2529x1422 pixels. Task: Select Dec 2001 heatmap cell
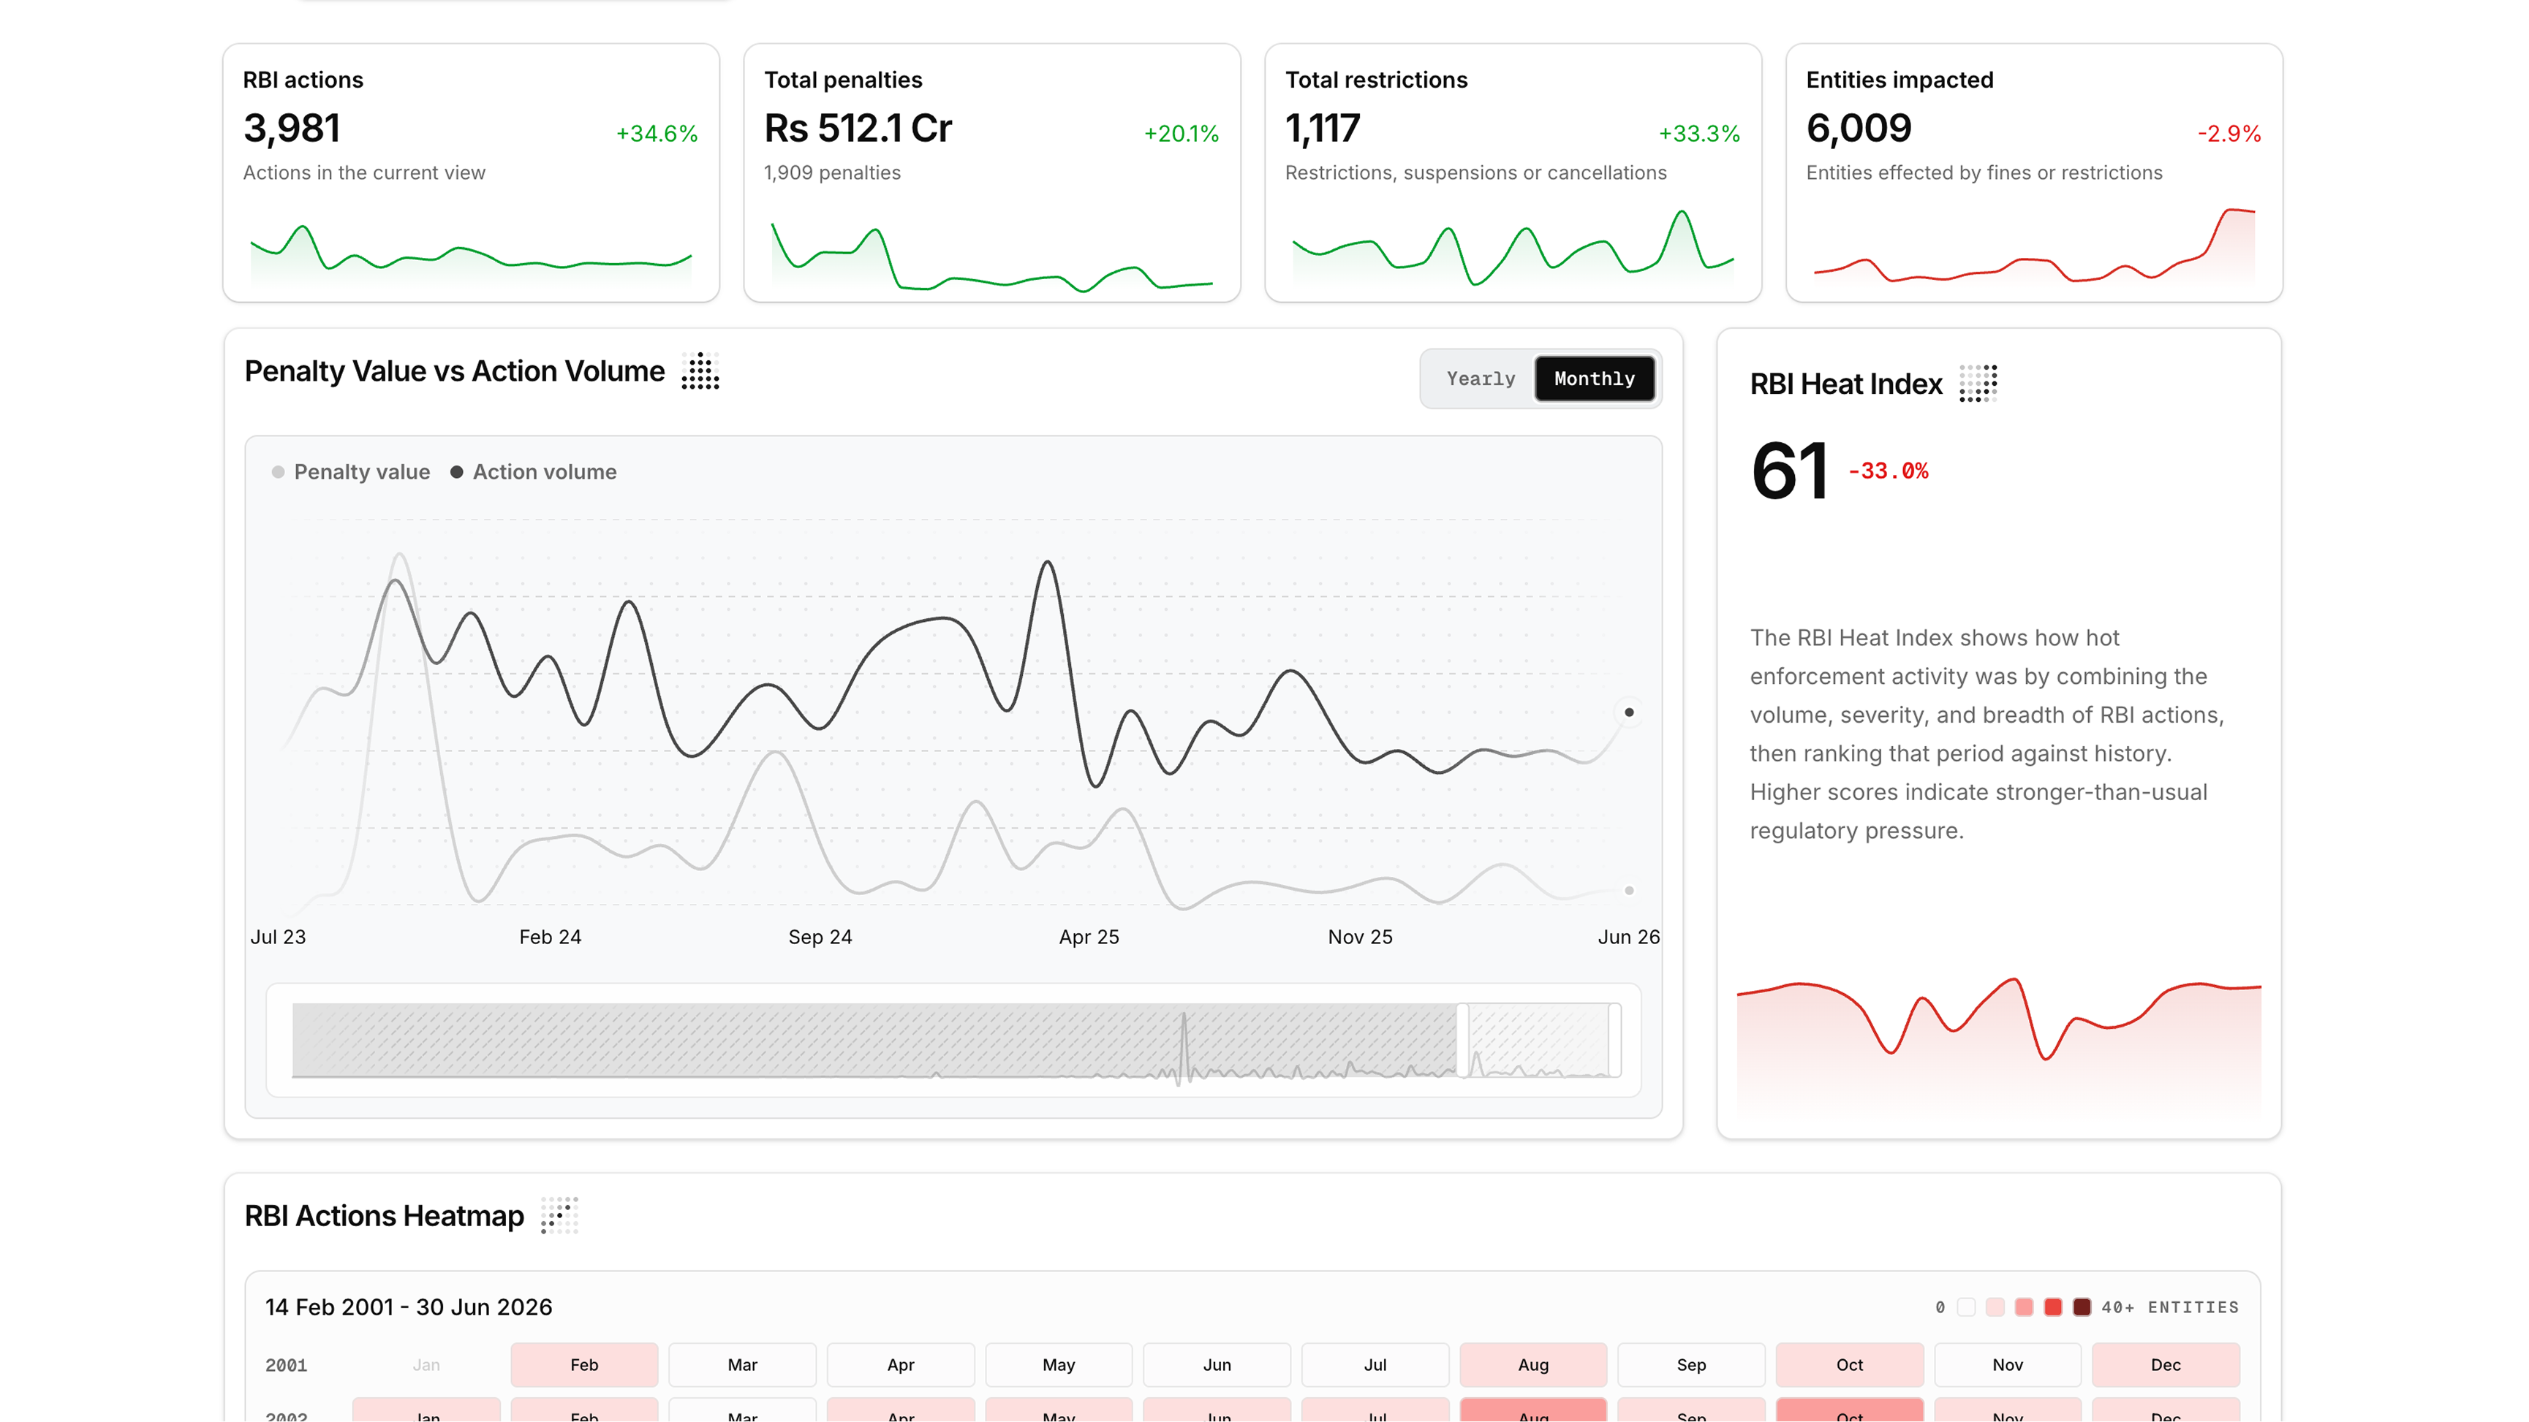[x=2166, y=1364]
